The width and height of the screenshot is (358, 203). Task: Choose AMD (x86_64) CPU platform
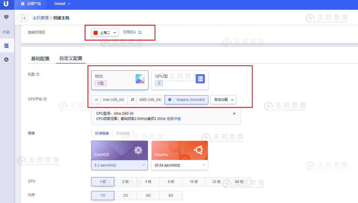[x=146, y=100]
